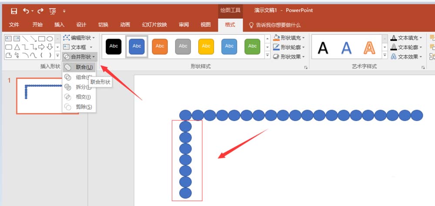Open the 形状样式 dialog launcher
435x206 pixels.
306,67
